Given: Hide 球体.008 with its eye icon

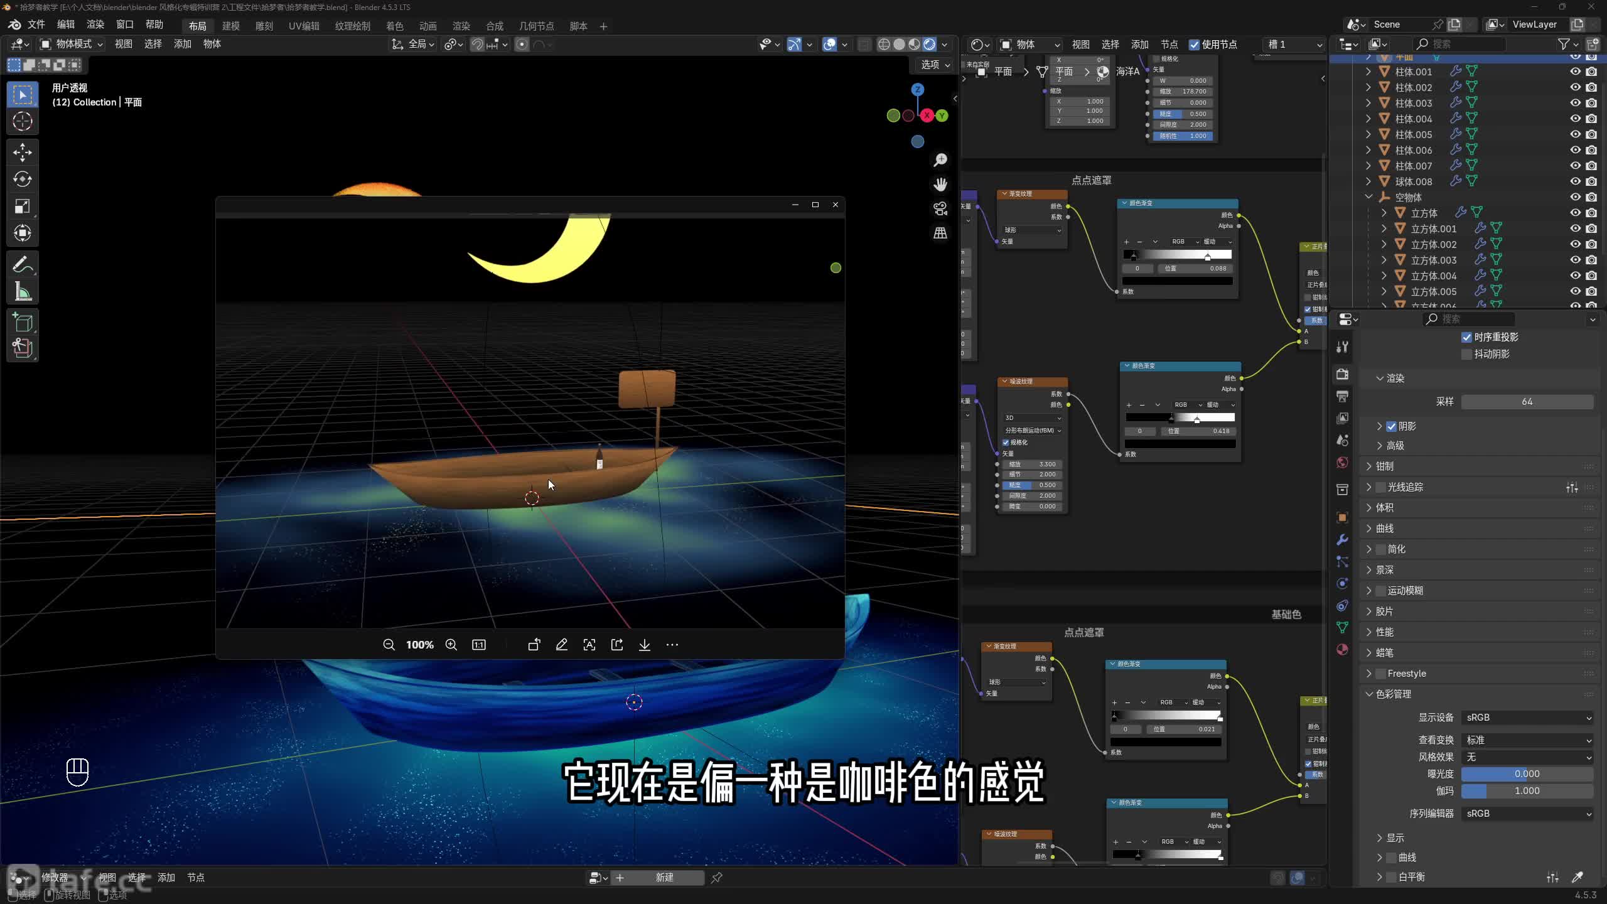Looking at the screenshot, I should tap(1576, 181).
